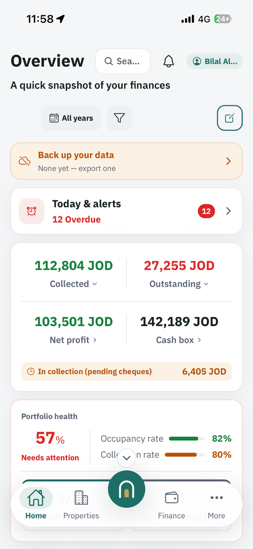Screen dimensions: 253x549
Task: Tap the 82% occupancy value
Action: pyautogui.click(x=221, y=439)
